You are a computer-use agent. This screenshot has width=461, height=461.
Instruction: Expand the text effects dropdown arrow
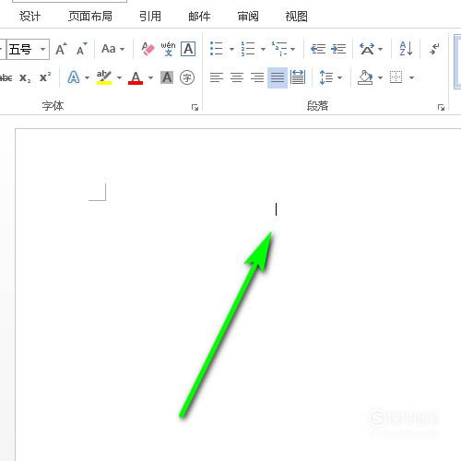pyautogui.click(x=87, y=77)
